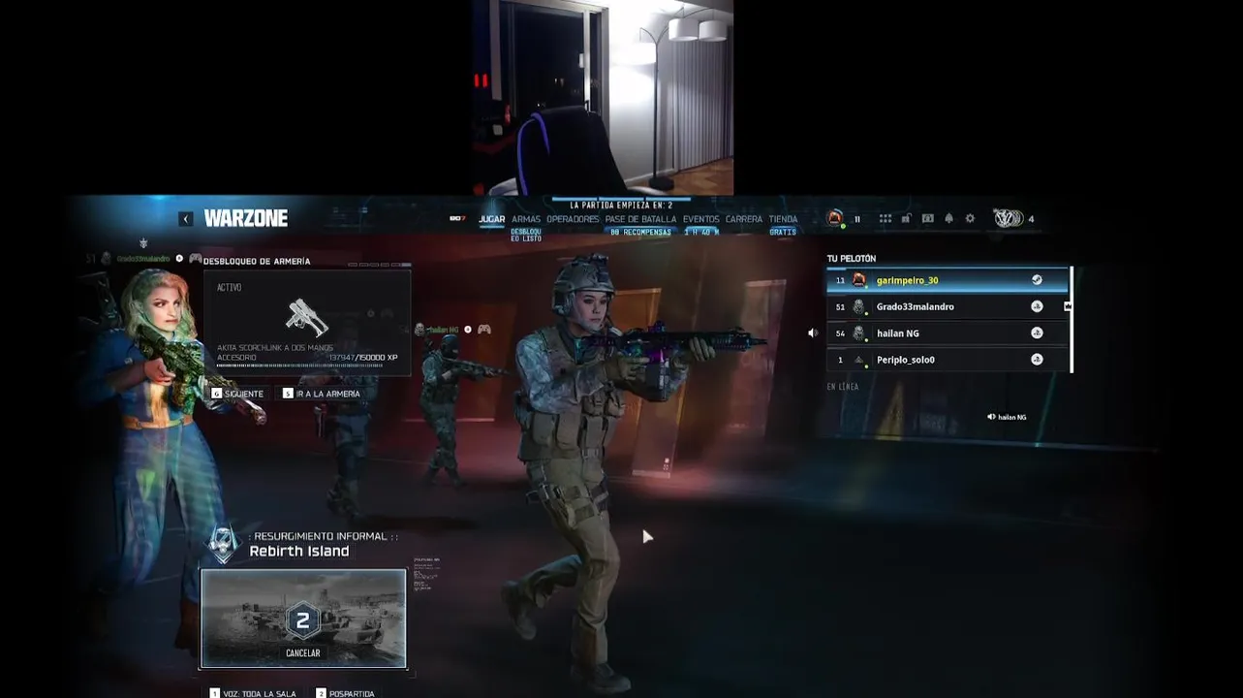The height and width of the screenshot is (698, 1243).
Task: Click the back arrow next to WARZONE
Action: 186,219
